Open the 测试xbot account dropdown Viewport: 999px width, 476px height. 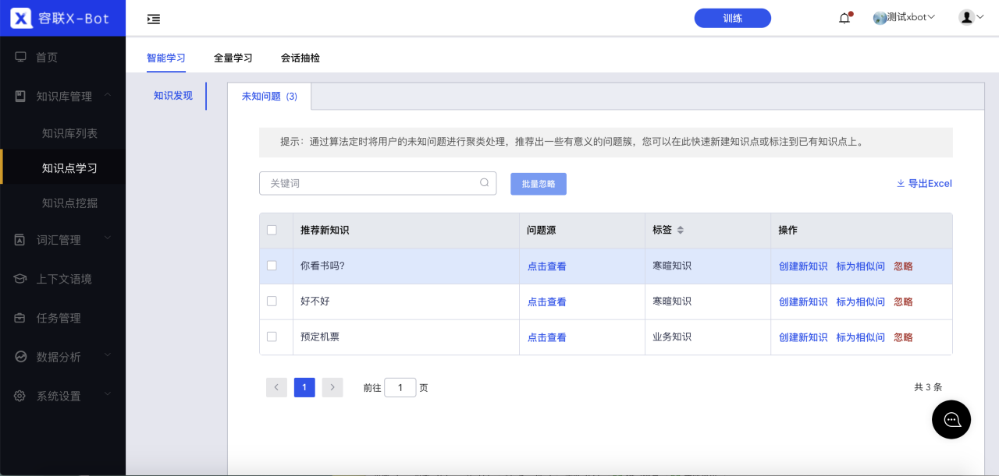coord(905,17)
